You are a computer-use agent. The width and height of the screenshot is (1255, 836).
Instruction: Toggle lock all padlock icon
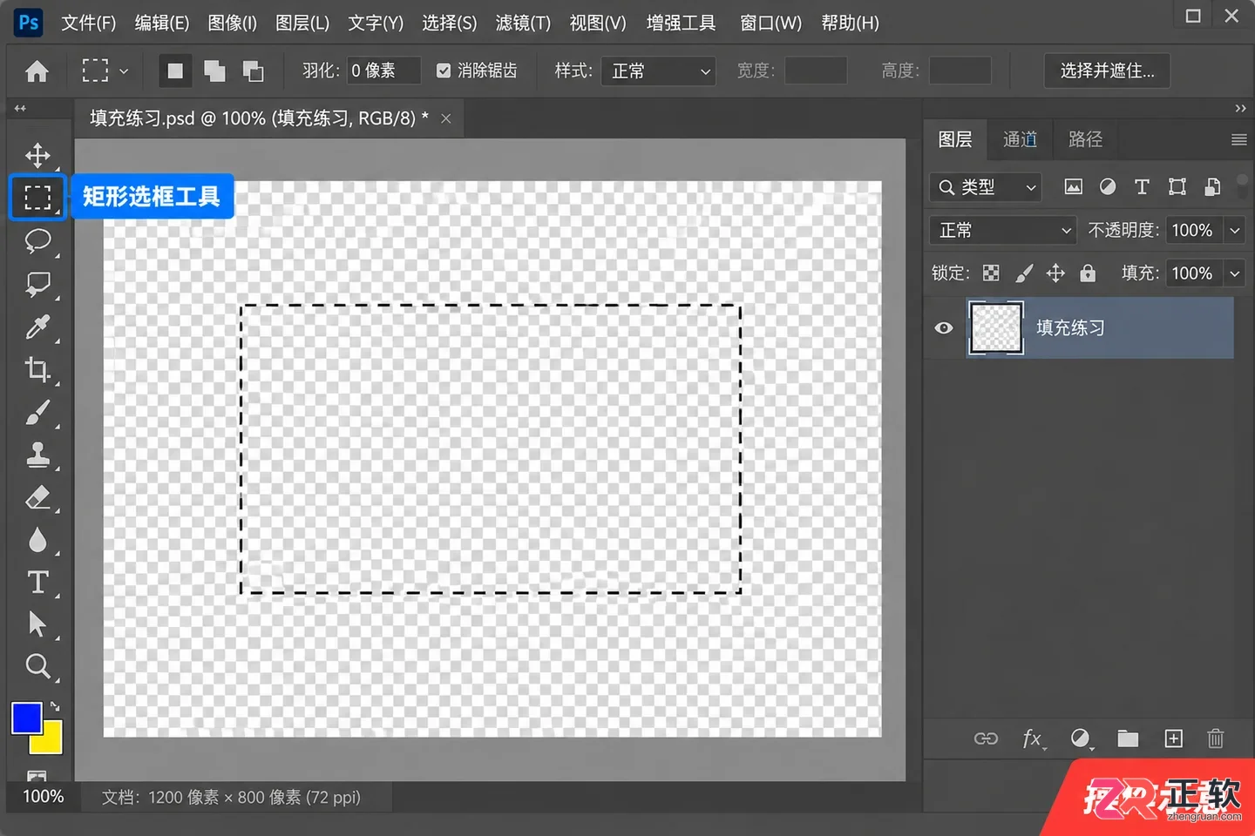coord(1088,273)
